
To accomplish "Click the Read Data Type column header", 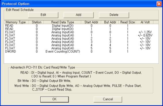I will (62, 22).
